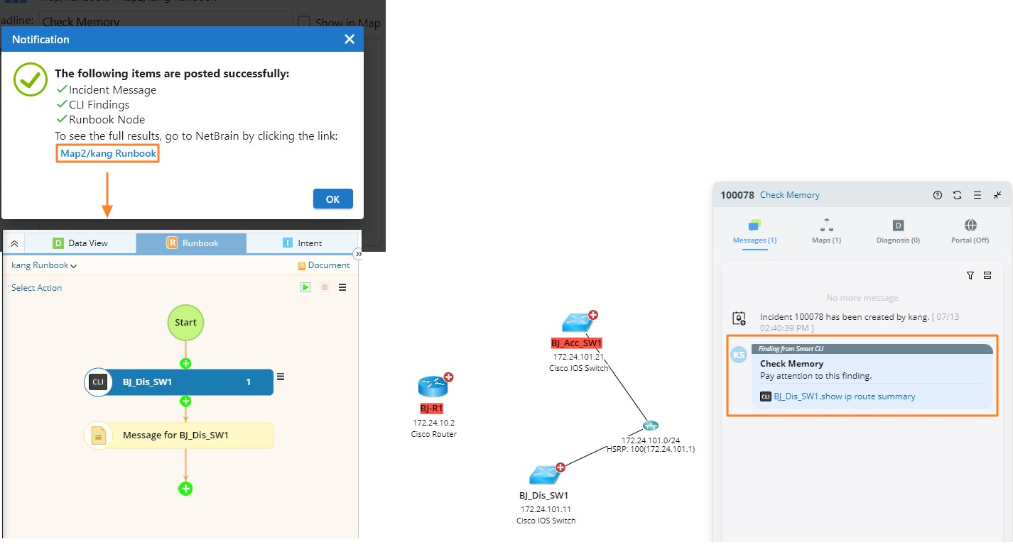Open the Maps (1) tab
This screenshot has height=544, width=1013.
point(826,231)
